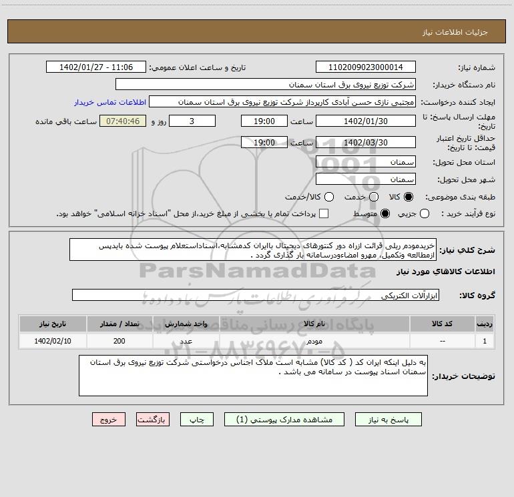514x497 pixels.
Task: Toggle the اسناد خزانه اسلامی payment checkbox
Action: pos(324,213)
